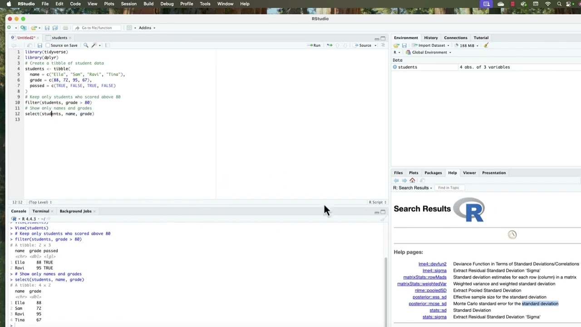The image size is (581, 327).
Task: Click the workspace panes grid icon
Action: [x=129, y=28]
